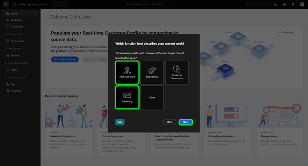The height and width of the screenshot is (166, 308).
Task: Select the Other function tile
Action: coord(152,97)
